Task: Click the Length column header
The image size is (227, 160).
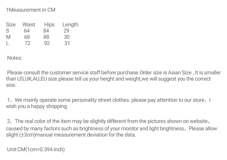Action: point(70,25)
